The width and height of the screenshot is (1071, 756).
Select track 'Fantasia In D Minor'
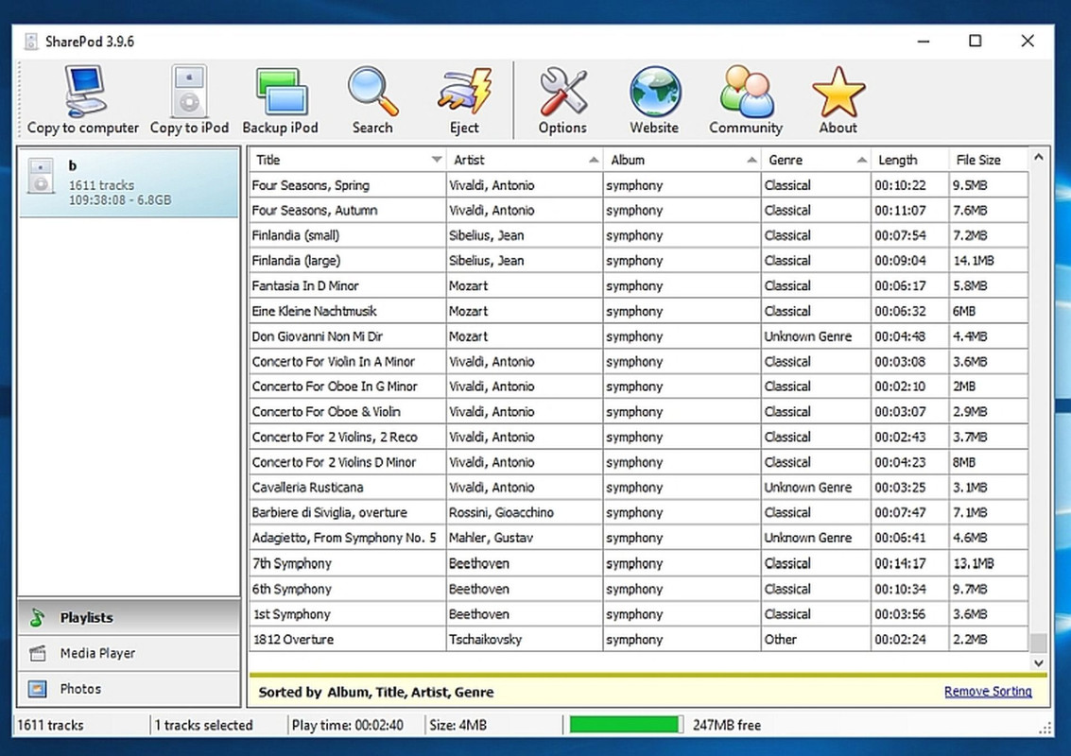pyautogui.click(x=639, y=286)
